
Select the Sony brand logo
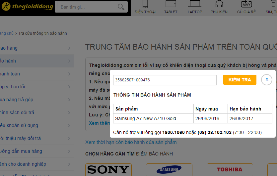coord(108,170)
